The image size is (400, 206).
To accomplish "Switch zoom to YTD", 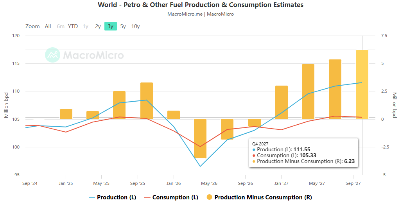I will 73,26.
